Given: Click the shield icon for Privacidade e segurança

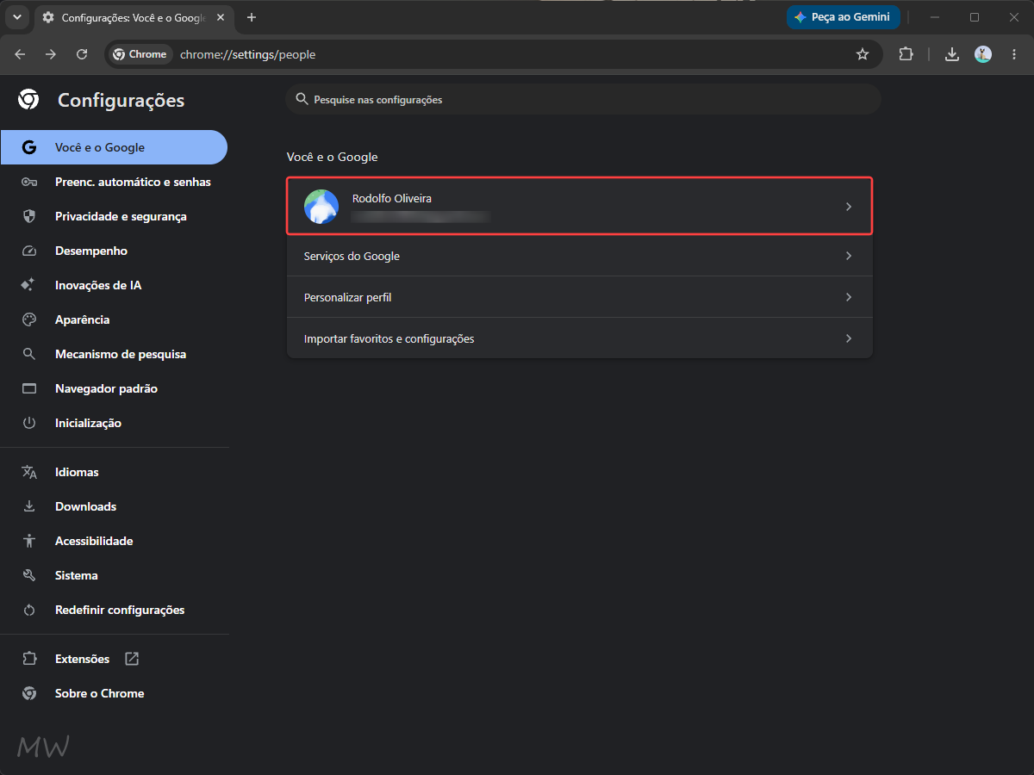Looking at the screenshot, I should [29, 216].
